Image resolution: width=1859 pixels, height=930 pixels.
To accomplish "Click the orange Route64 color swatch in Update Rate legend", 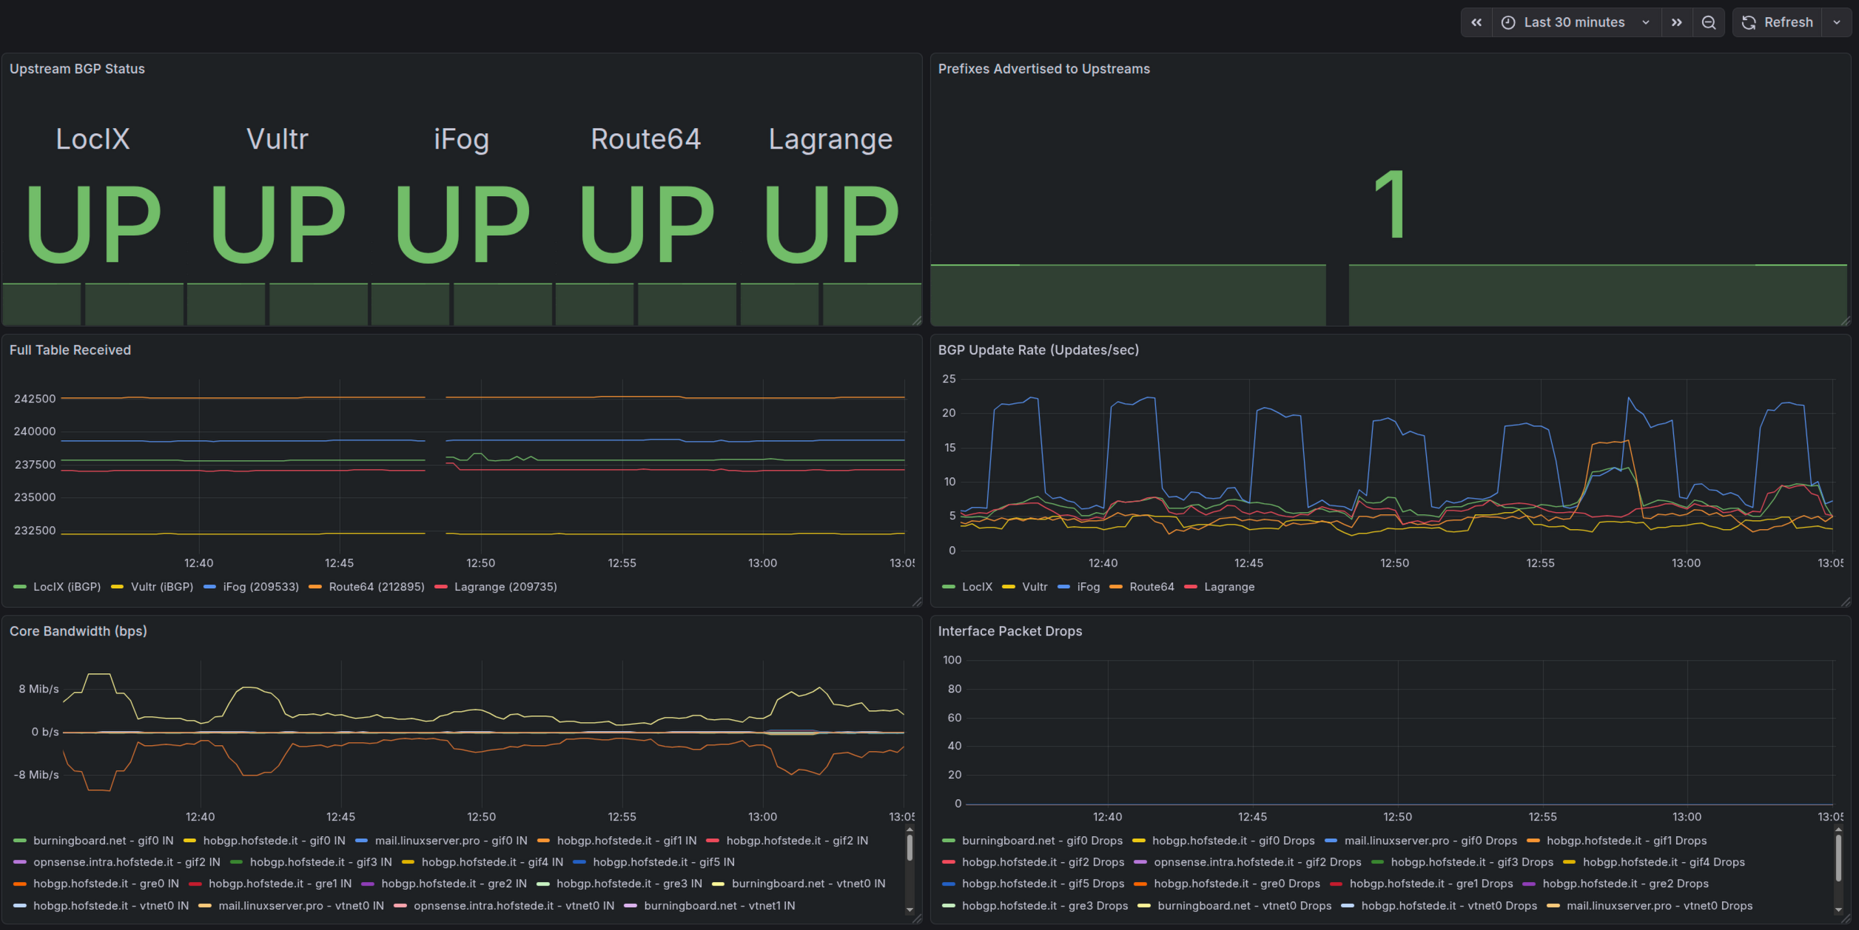I will point(1115,587).
